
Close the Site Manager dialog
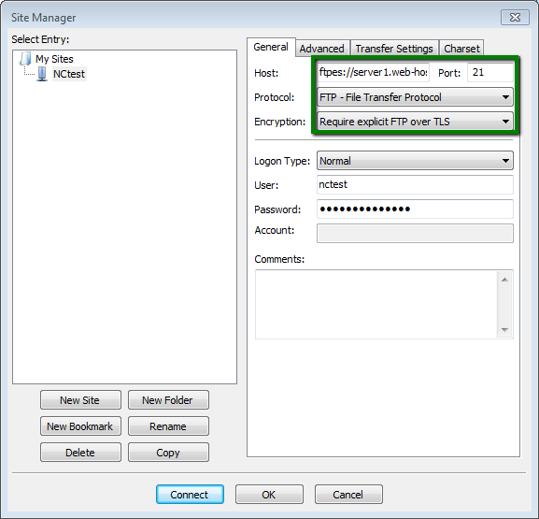click(x=515, y=18)
